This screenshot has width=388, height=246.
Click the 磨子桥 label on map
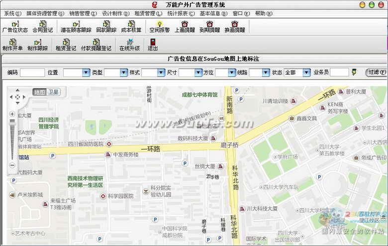[229, 145]
